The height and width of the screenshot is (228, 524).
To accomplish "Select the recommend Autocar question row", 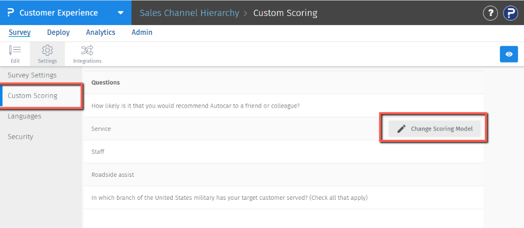I will (284, 106).
